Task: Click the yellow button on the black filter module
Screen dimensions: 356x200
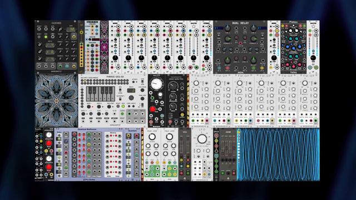Action: click(x=182, y=115)
